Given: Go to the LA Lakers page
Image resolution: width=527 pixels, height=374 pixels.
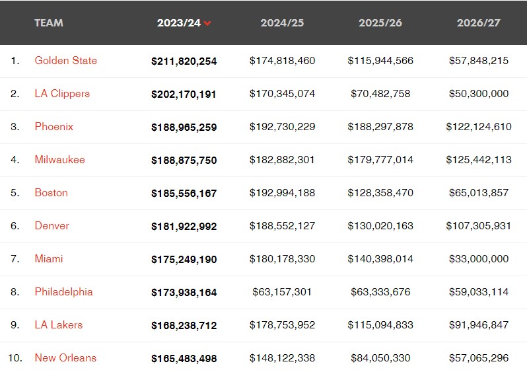Looking at the screenshot, I should coord(59,324).
